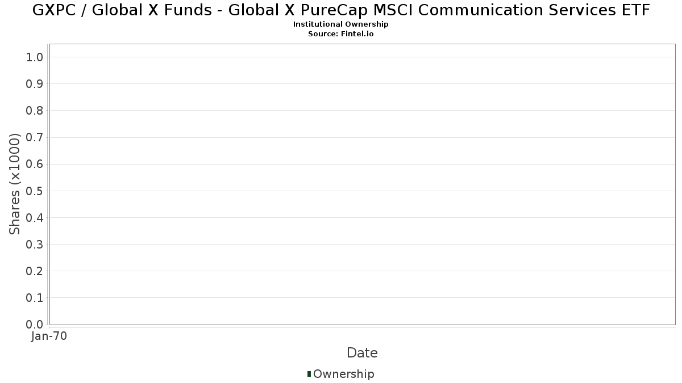Select the Institutional Ownership subtitle
The image size is (682, 383).
pos(341,24)
